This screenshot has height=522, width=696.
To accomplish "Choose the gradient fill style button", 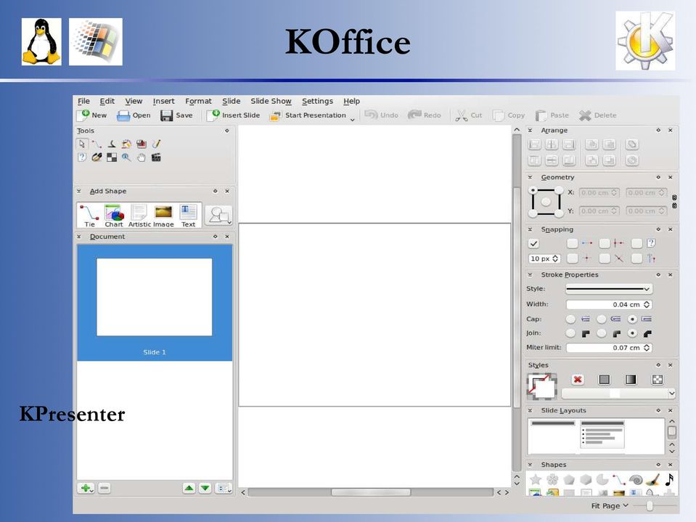I will tap(631, 380).
